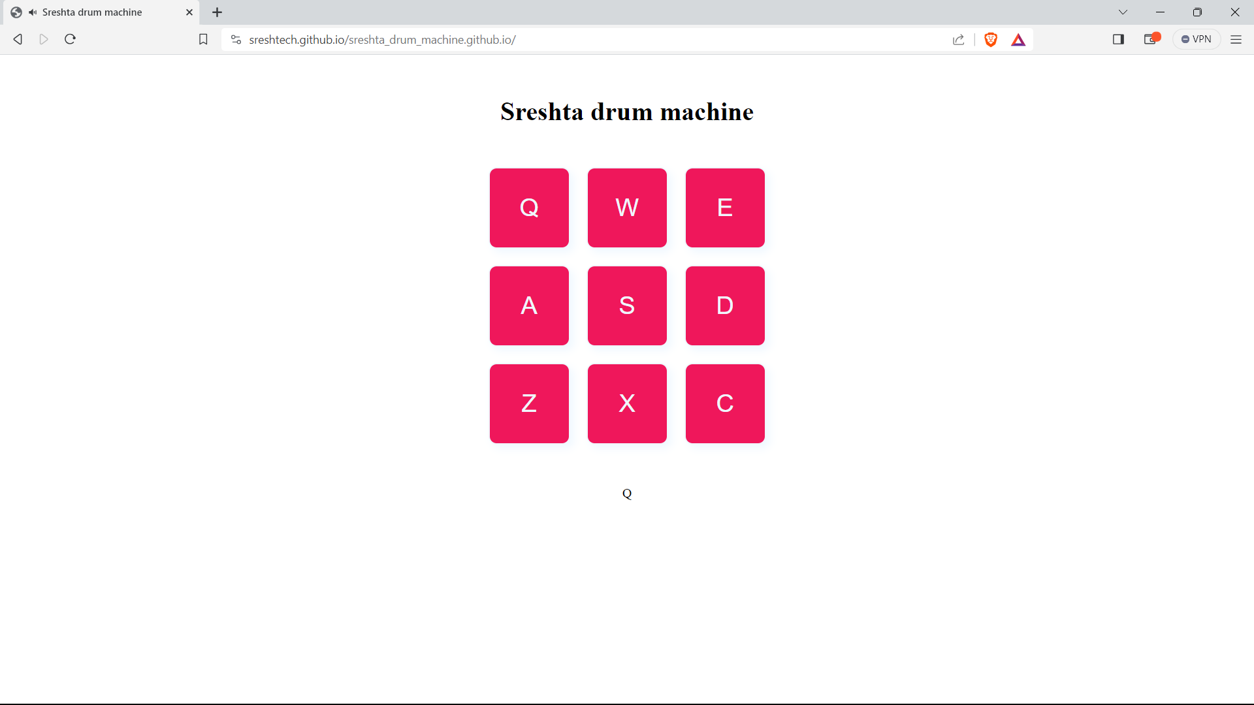Toggle the browser sidebar panel

(x=1118, y=39)
